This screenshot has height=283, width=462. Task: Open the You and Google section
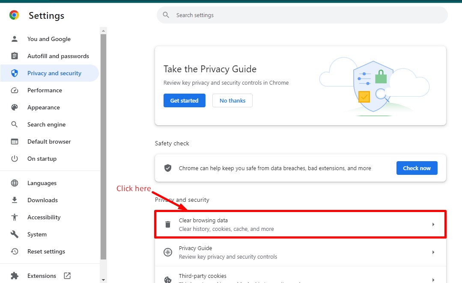coord(50,39)
